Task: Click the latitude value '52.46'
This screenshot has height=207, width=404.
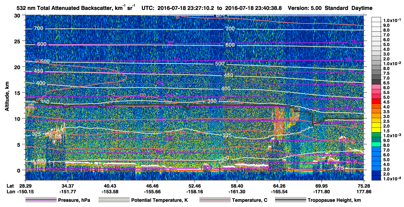Action: tap(194, 186)
